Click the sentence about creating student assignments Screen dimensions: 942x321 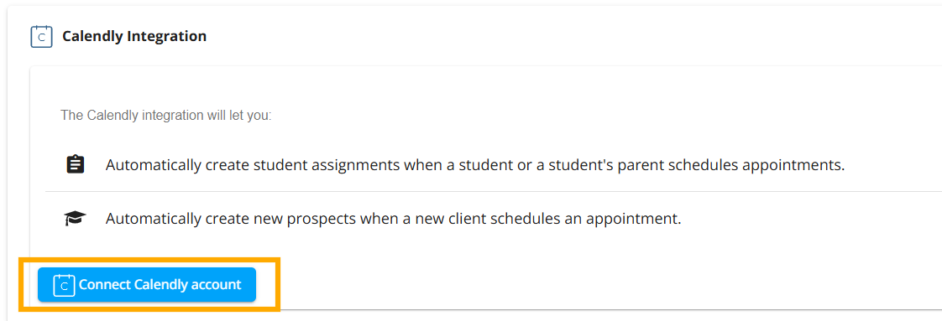[475, 165]
